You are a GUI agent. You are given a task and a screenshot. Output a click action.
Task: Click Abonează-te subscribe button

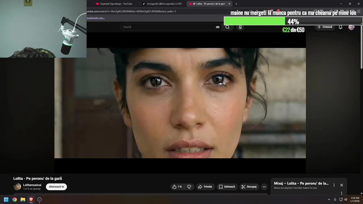[x=56, y=187]
